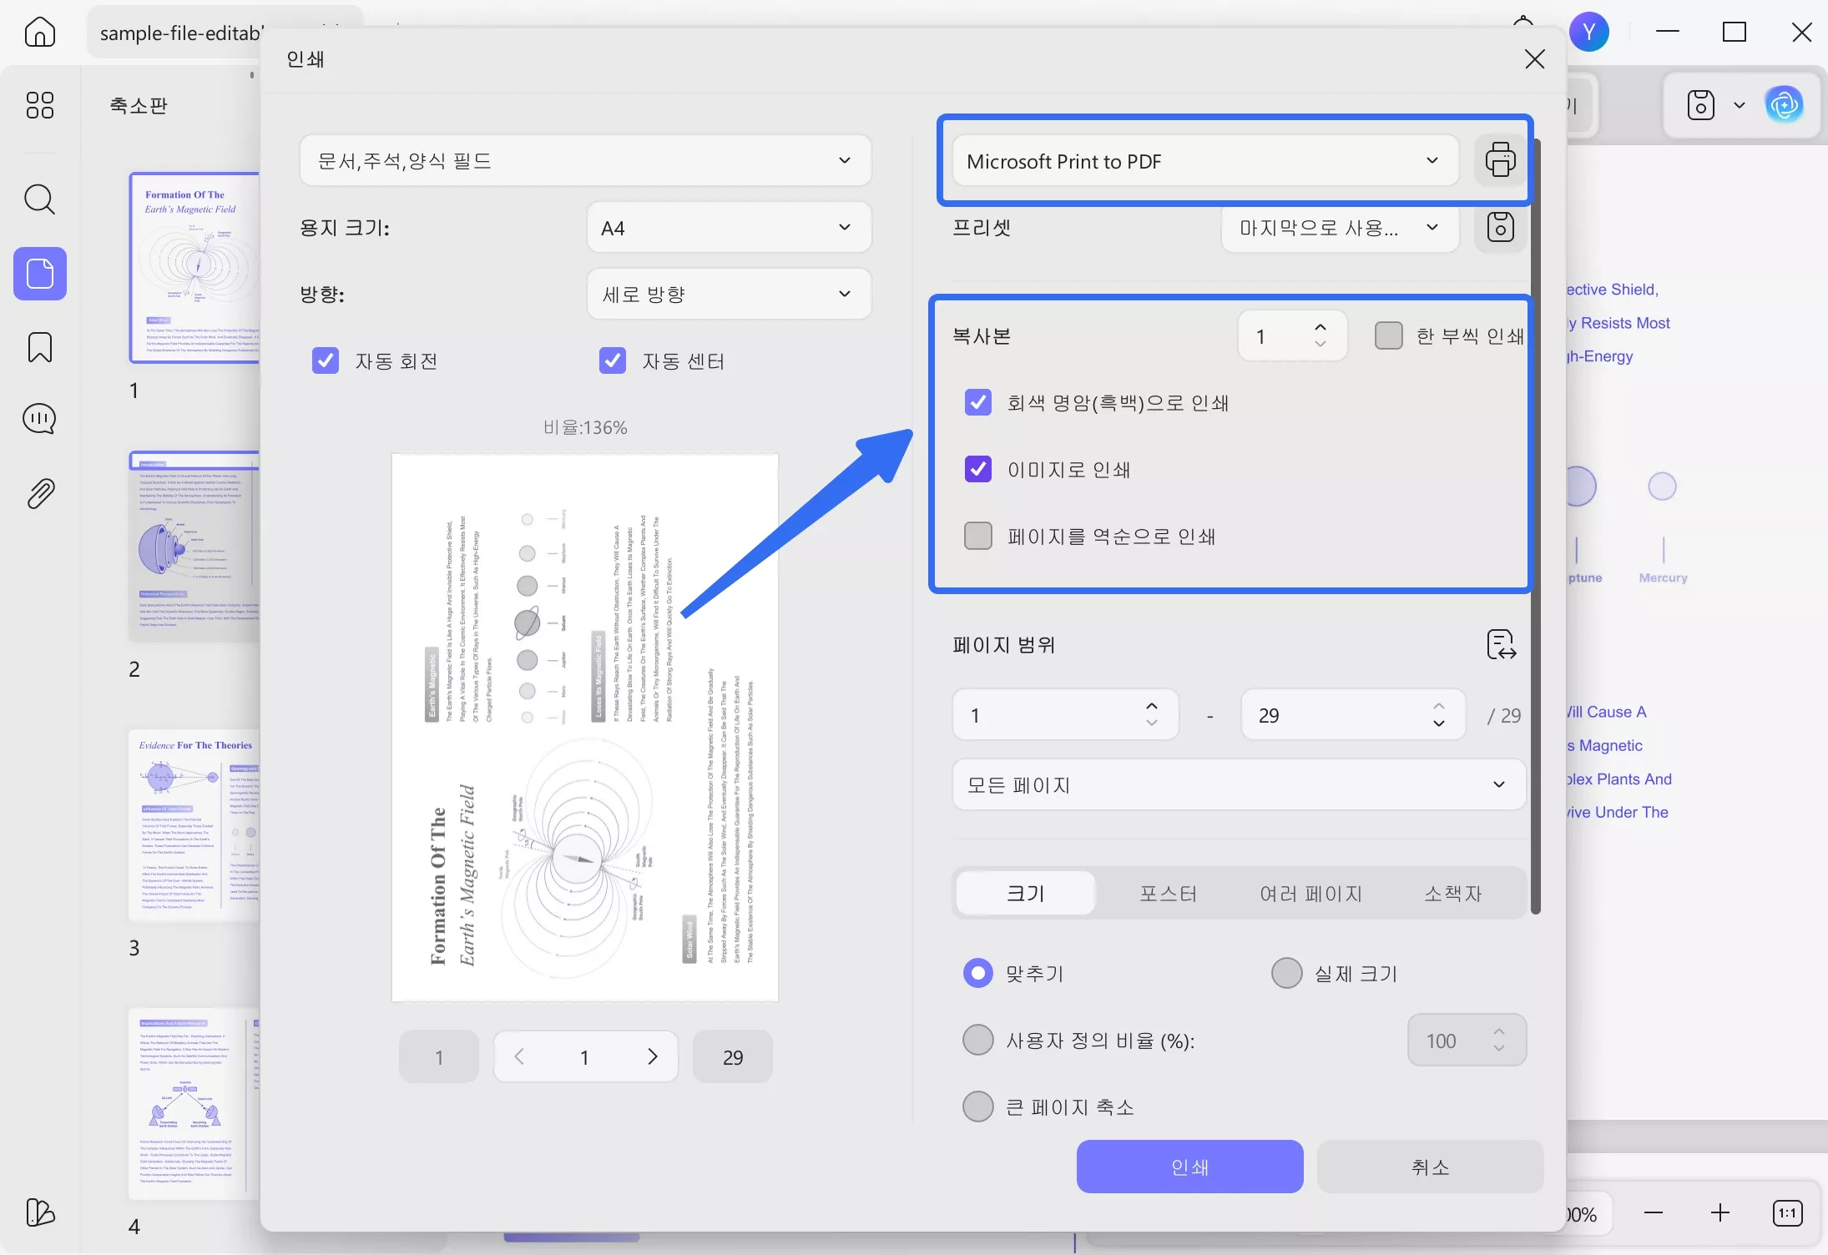Expand the A4 paper size dropdown
Image resolution: width=1828 pixels, height=1255 pixels.
[728, 228]
